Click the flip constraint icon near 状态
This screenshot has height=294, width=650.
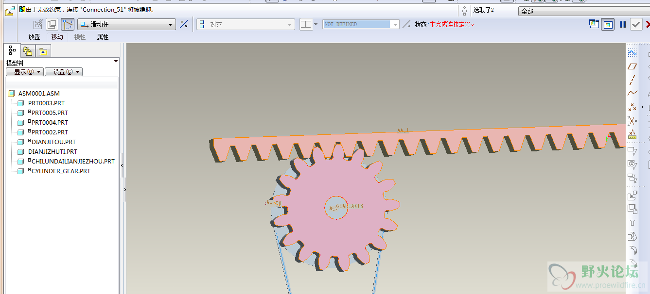tap(406, 24)
